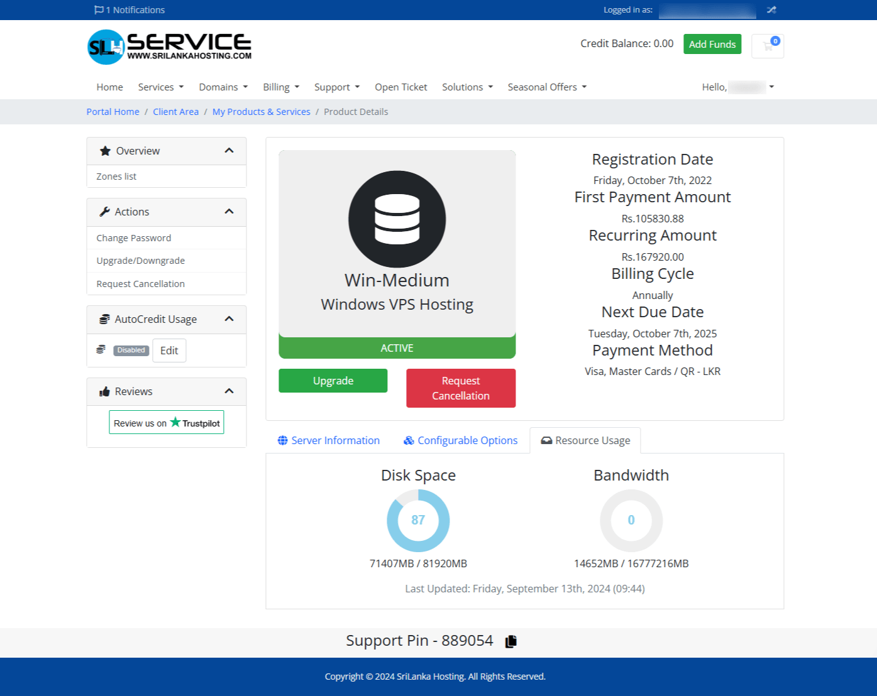Collapse the AutoCredit Usage panel chevron
This screenshot has width=877, height=696.
pyautogui.click(x=229, y=319)
